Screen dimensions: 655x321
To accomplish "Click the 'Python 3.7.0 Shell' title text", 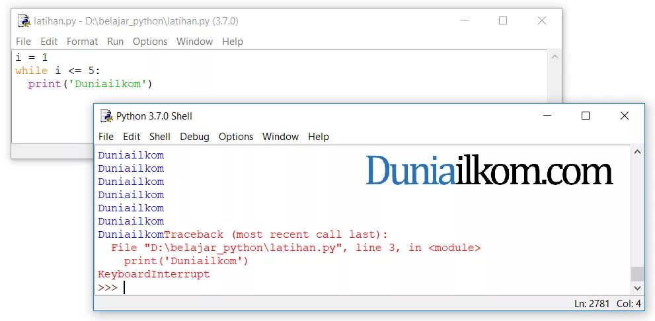I will [154, 116].
